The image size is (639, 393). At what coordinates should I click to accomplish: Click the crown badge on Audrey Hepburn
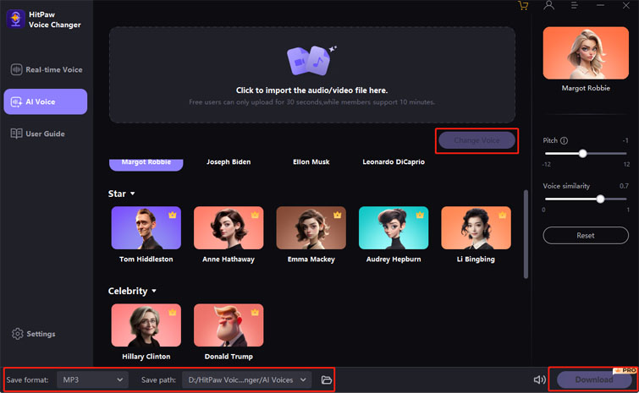(420, 215)
